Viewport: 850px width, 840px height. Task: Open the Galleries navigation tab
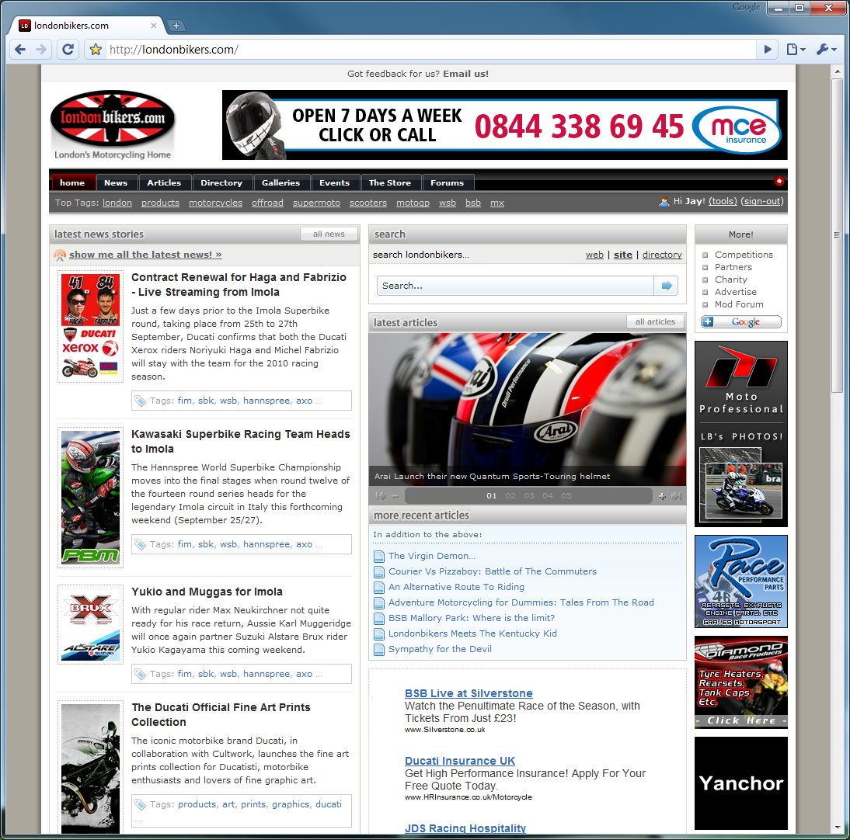[x=280, y=183]
